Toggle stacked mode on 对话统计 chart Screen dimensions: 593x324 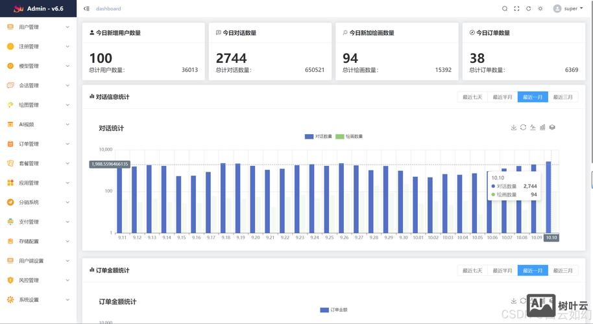(x=552, y=128)
